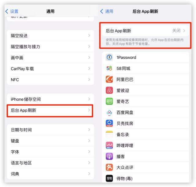
Task: Select the NFC menu item
Action: (51, 80)
